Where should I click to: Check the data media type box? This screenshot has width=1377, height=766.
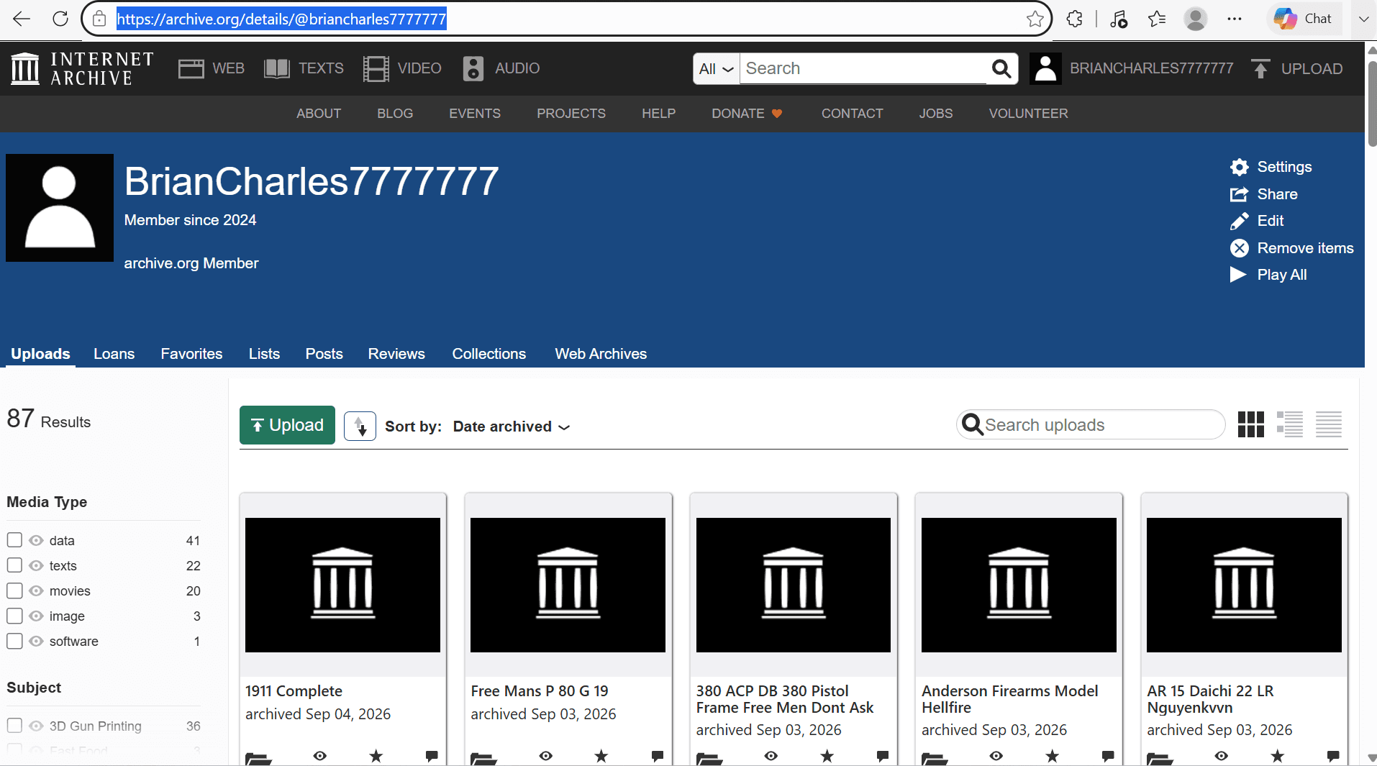coord(14,540)
